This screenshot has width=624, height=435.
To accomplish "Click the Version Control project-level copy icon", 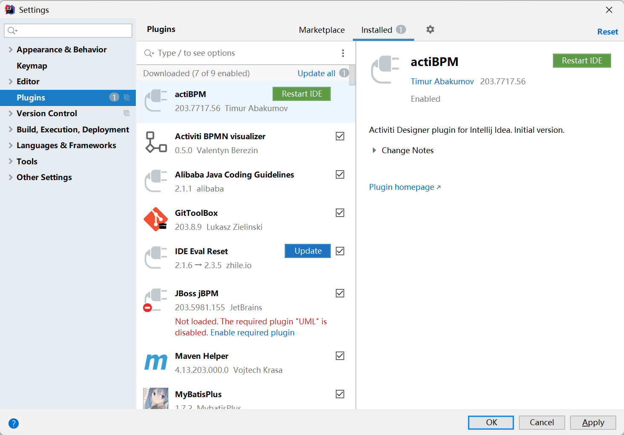I will click(x=126, y=113).
